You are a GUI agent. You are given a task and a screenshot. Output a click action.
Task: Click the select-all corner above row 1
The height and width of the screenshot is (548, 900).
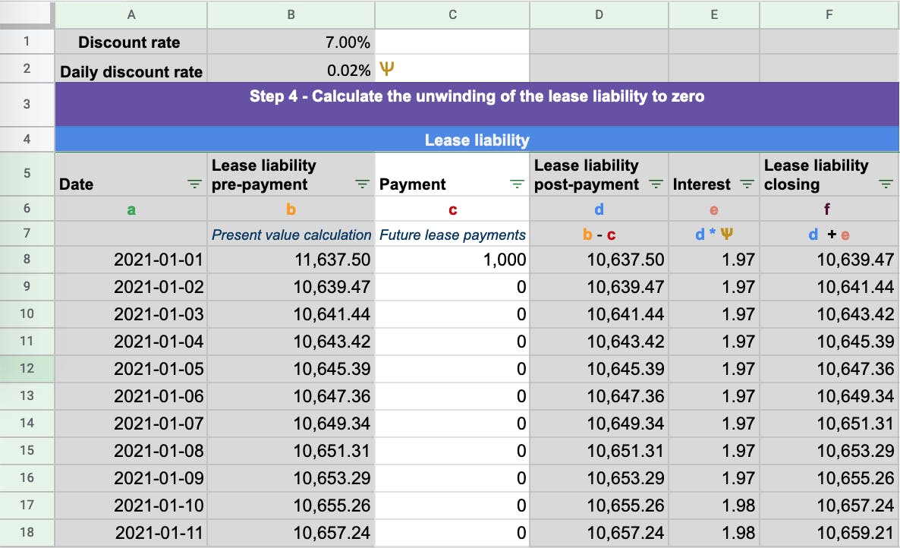coord(27,14)
